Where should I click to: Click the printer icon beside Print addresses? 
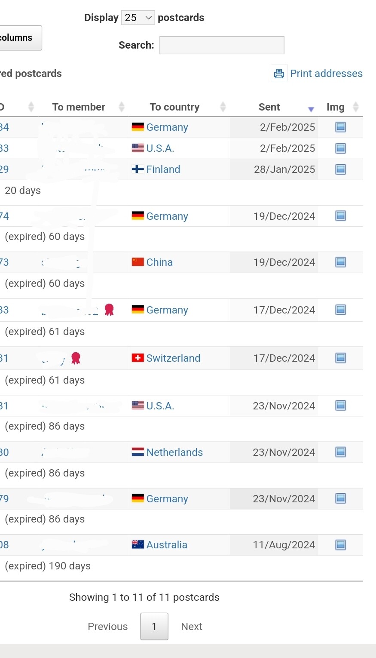coord(279,74)
